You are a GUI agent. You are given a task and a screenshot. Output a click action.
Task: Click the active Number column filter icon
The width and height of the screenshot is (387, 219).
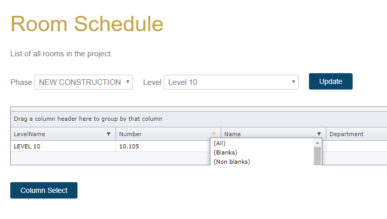pos(214,134)
